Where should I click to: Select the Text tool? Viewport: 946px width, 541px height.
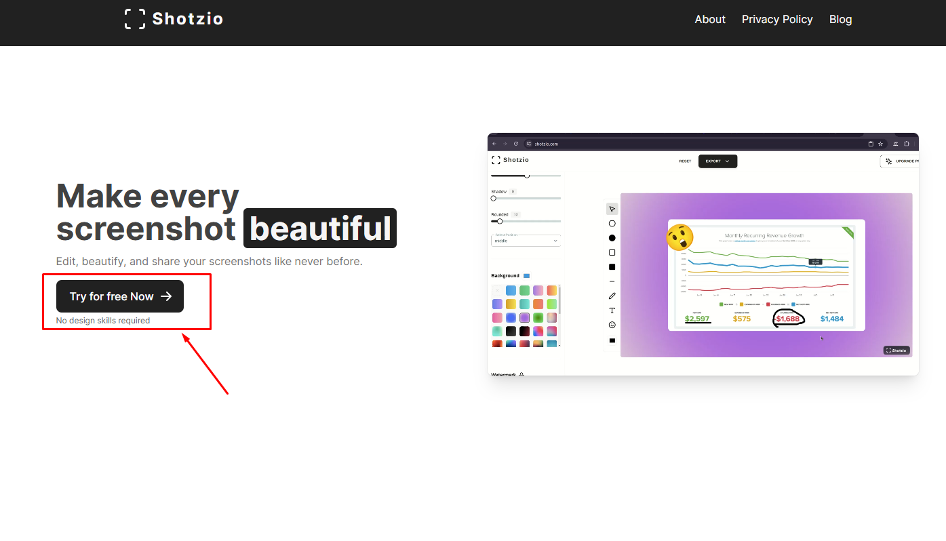612,310
